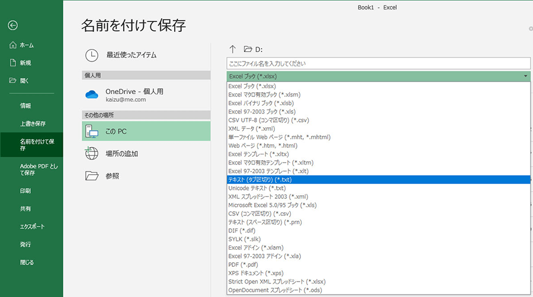Go back using the circled arrow icon

click(13, 25)
